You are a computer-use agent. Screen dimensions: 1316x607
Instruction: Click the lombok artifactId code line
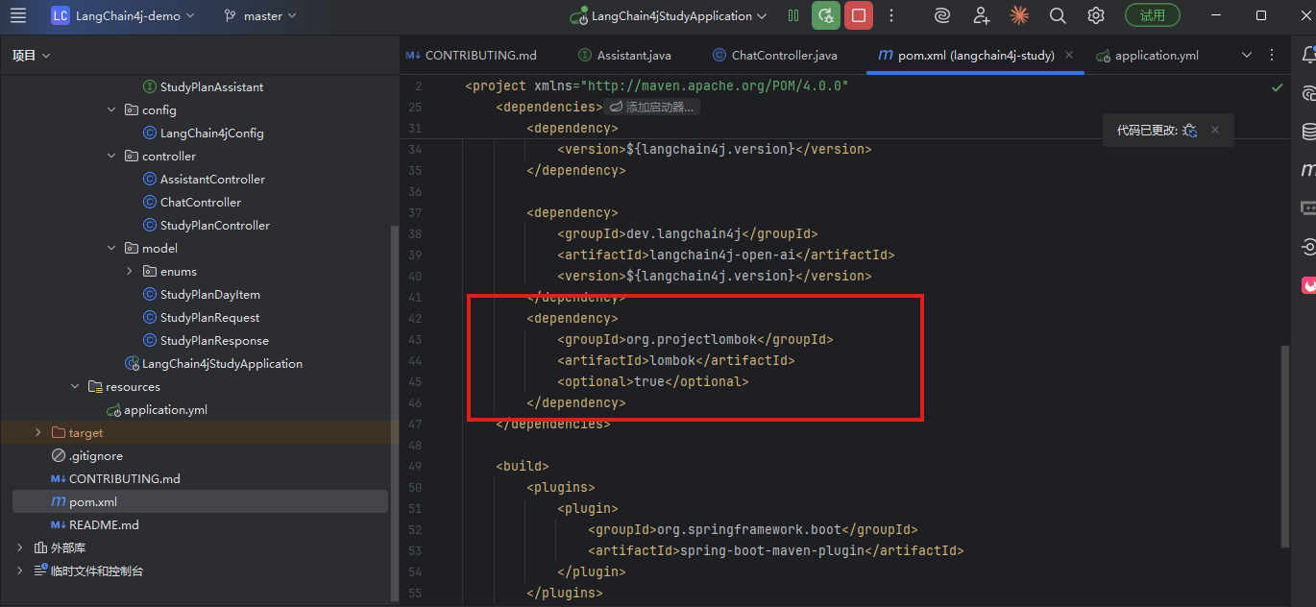pos(675,360)
